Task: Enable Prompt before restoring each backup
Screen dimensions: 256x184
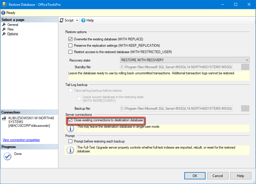Action: pyautogui.click(x=70, y=141)
